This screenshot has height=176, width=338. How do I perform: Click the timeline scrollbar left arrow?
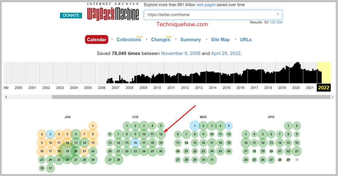pyautogui.click(x=6, y=97)
